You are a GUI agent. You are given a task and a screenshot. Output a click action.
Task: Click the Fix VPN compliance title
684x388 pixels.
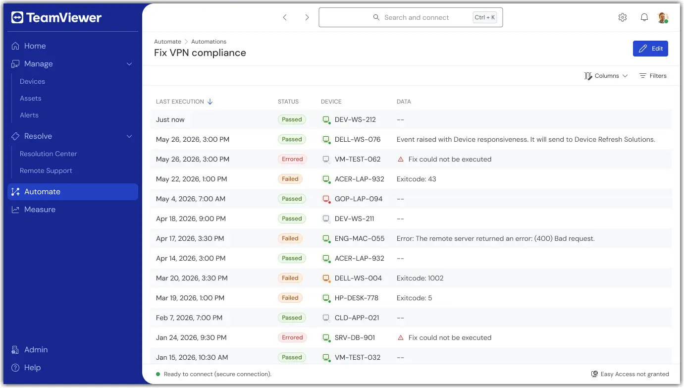coord(200,53)
